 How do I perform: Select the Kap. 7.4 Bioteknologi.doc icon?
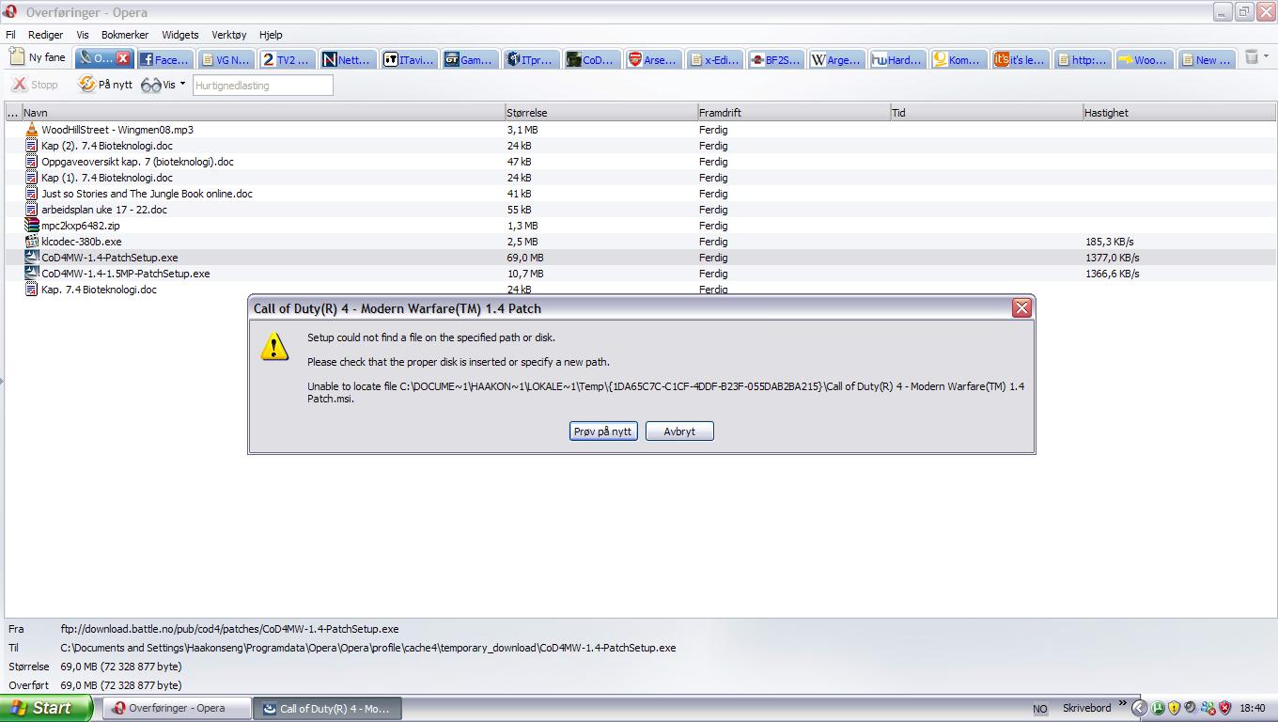32,290
